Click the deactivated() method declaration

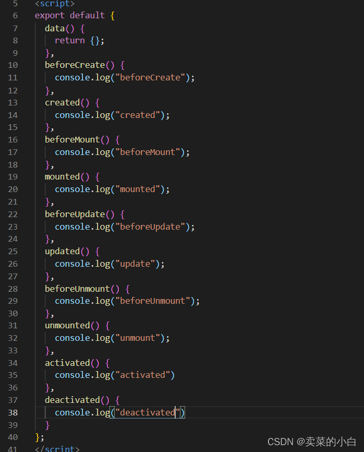point(82,400)
